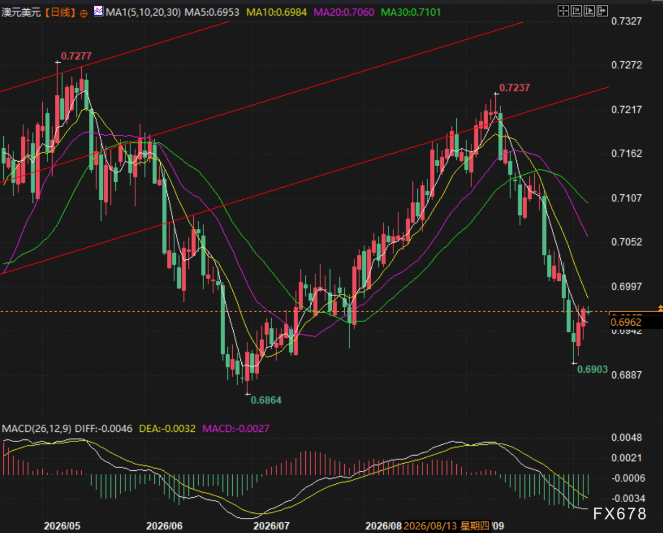The width and height of the screenshot is (663, 533).
Task: Open MACD(26,12,9) indicator settings
Action: pyautogui.click(x=36, y=429)
